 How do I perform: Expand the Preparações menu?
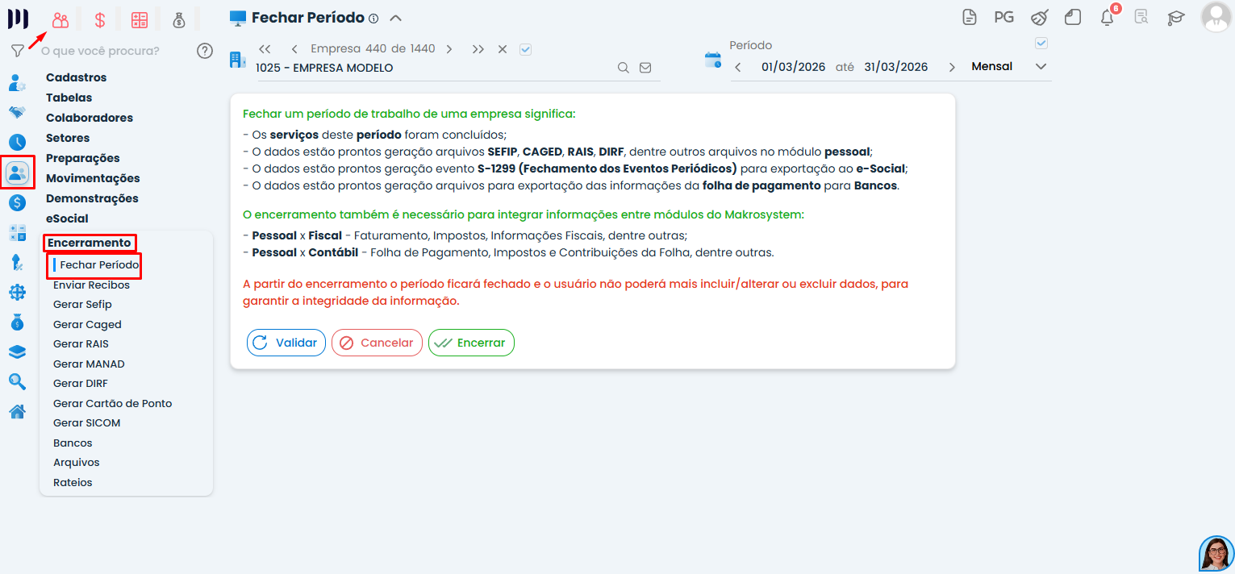83,158
